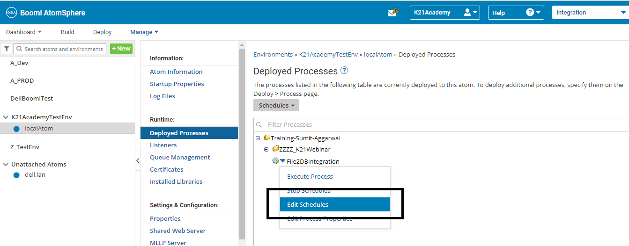Select the localAtom atom row

coord(67,128)
